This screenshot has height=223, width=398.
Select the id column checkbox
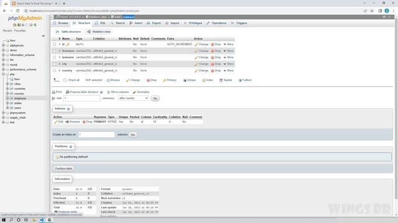(x=54, y=44)
